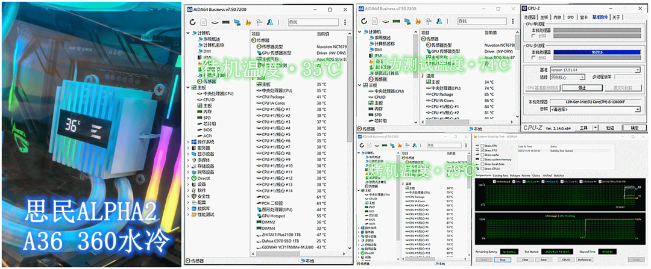Click 查找 search field in top-right AIDA64
The width and height of the screenshot is (651, 269).
pos(483,20)
